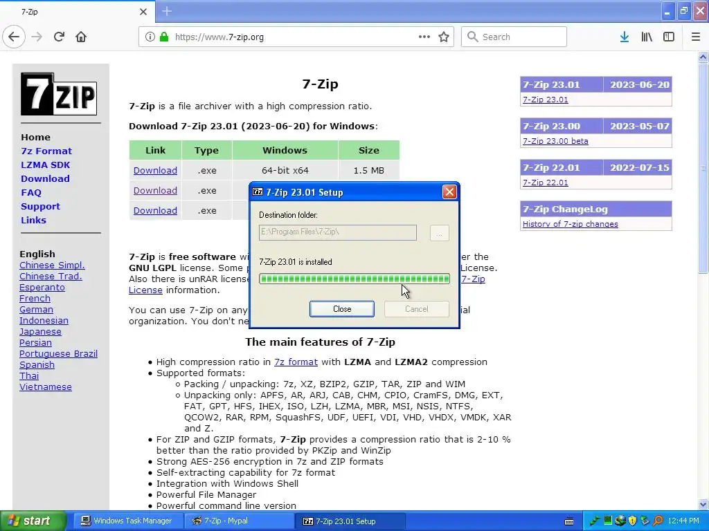Switch language to German

36,309
